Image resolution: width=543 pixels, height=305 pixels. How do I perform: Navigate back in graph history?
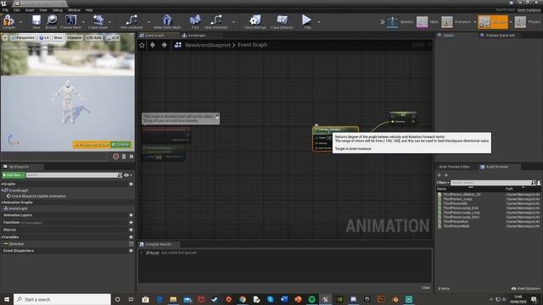pos(153,45)
